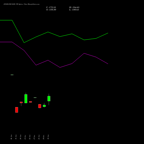
Task: Select the '21 Jan' date label
Action: (x=25, y=137)
